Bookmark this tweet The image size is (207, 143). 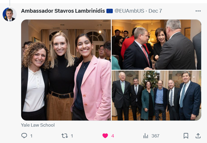tap(186, 136)
